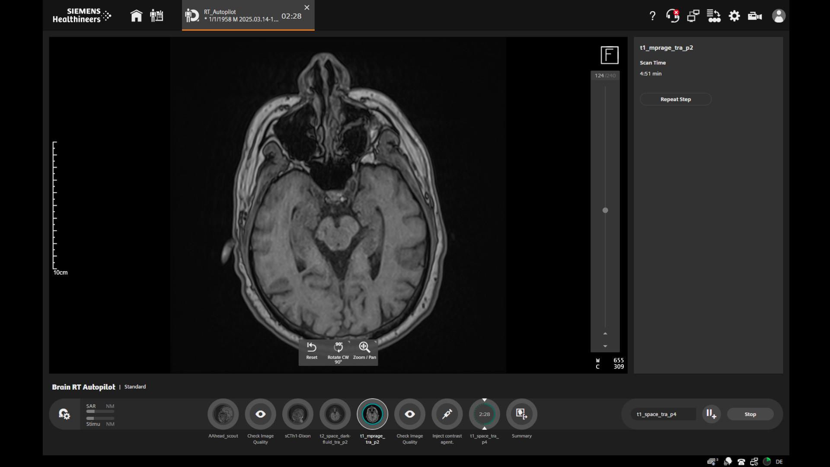830x467 pixels.
Task: Open the user profile icon
Action: 779,16
